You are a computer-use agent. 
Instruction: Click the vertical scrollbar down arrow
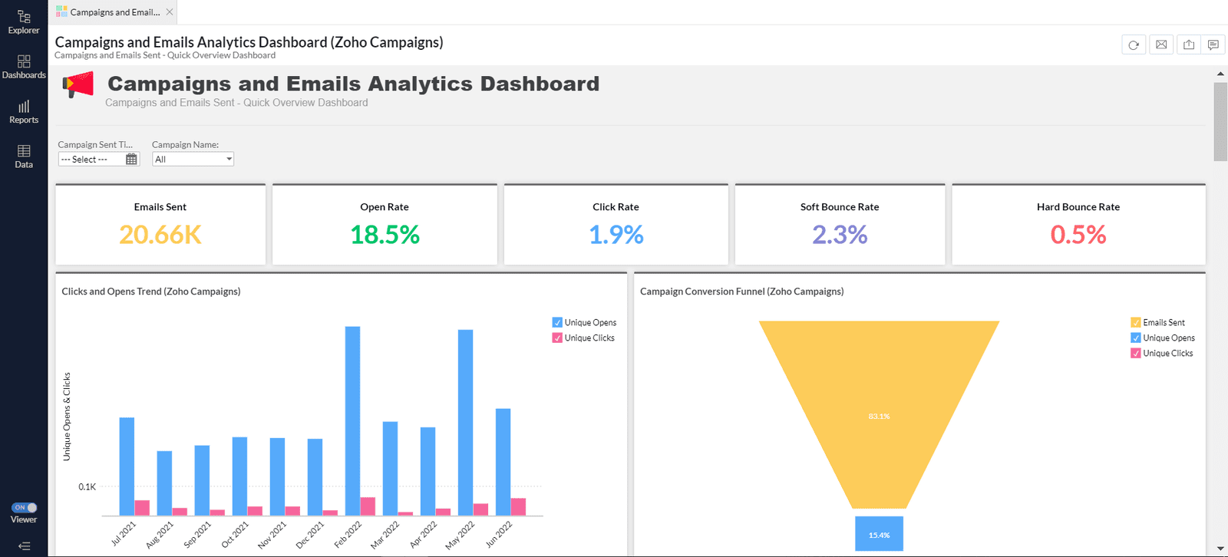tap(1220, 549)
